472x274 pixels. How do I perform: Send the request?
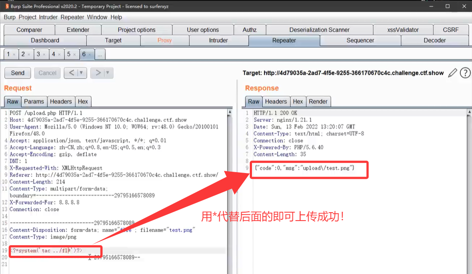tap(17, 73)
